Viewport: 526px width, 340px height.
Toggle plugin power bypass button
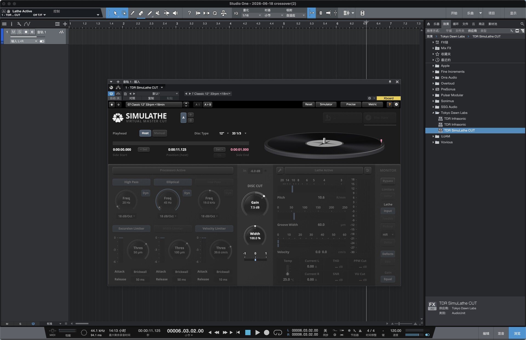(111, 93)
